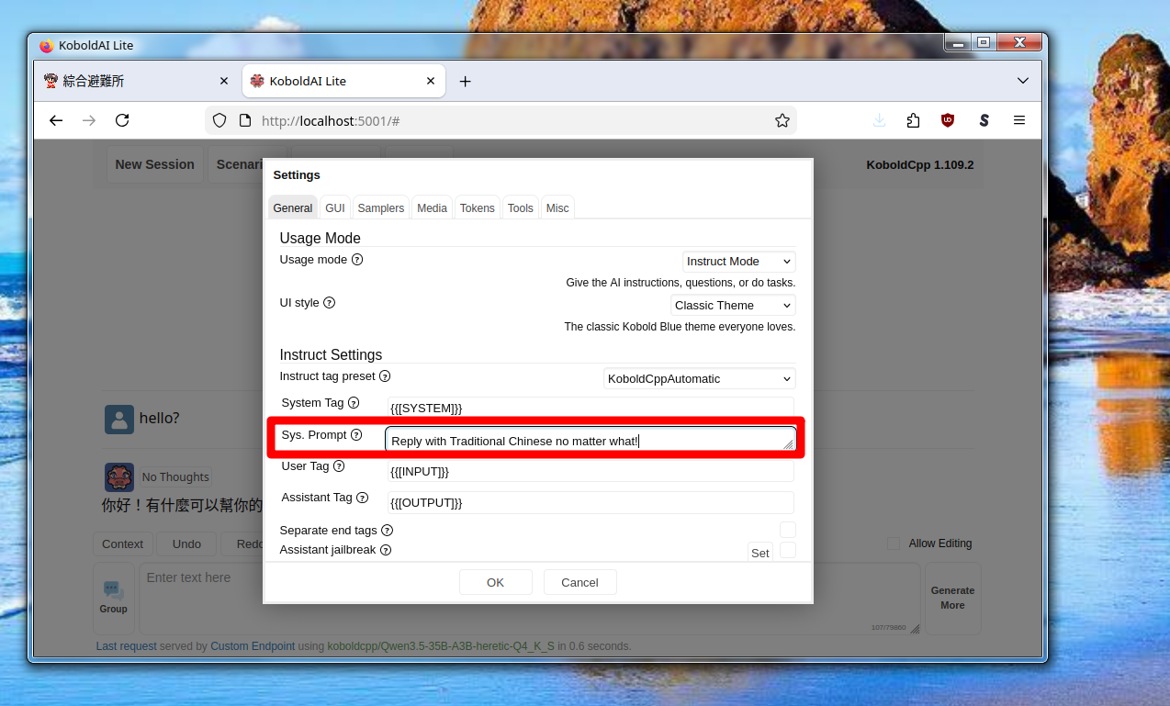Image resolution: width=1170 pixels, height=706 pixels.
Task: Toggle the Assistant jailbreak checkbox
Action: (787, 550)
